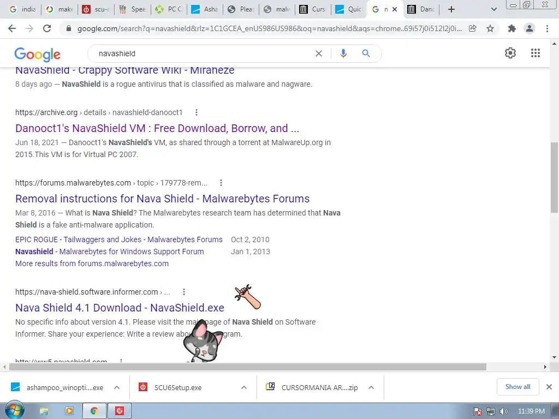Click the vertical page scrollbar thumb

(554, 177)
